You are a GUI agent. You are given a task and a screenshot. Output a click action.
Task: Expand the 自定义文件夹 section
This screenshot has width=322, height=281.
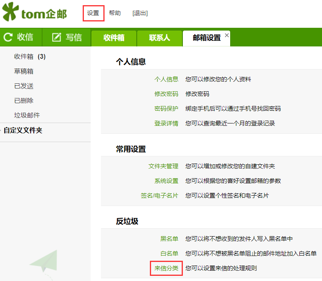tap(23, 130)
